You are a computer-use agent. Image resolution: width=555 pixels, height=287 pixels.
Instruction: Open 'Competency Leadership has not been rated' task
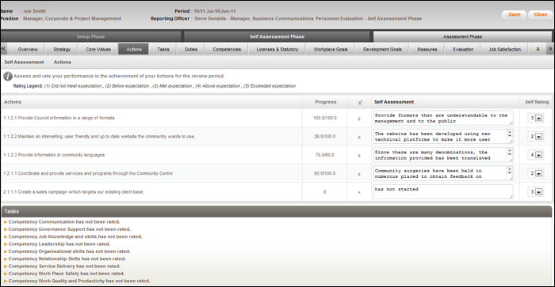pos(59,244)
